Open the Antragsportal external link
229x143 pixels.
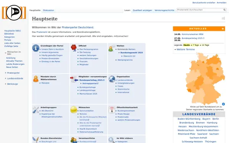tap(90, 84)
